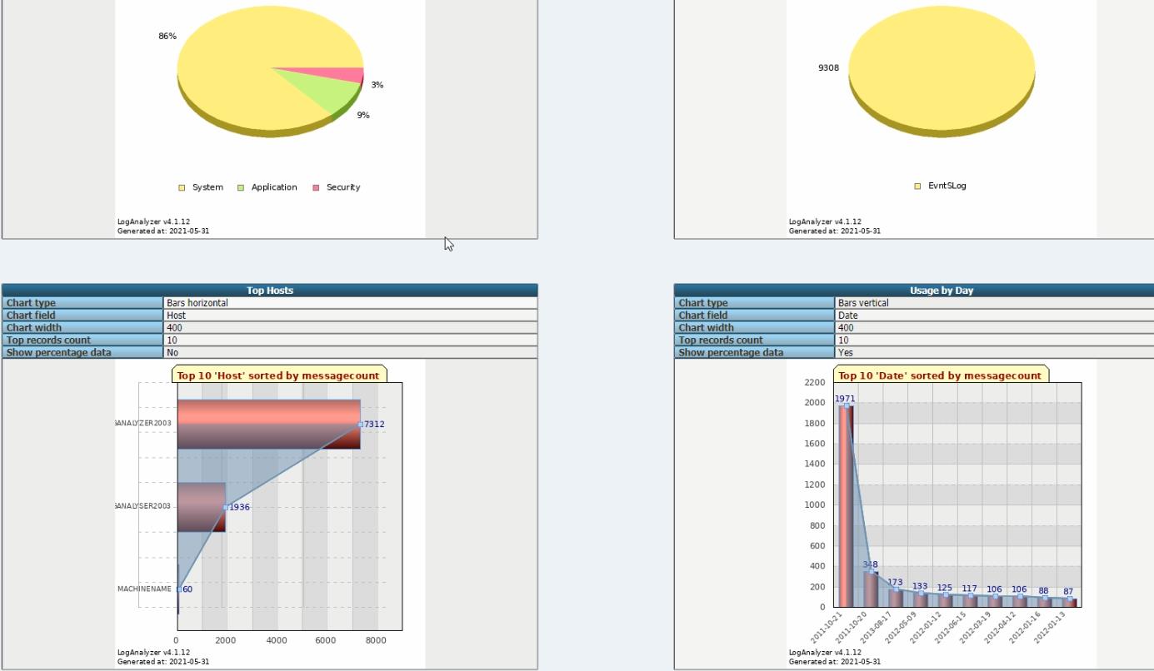
Task: Click the 8000 x-axis tick in Top Hosts
Action: [x=376, y=640]
